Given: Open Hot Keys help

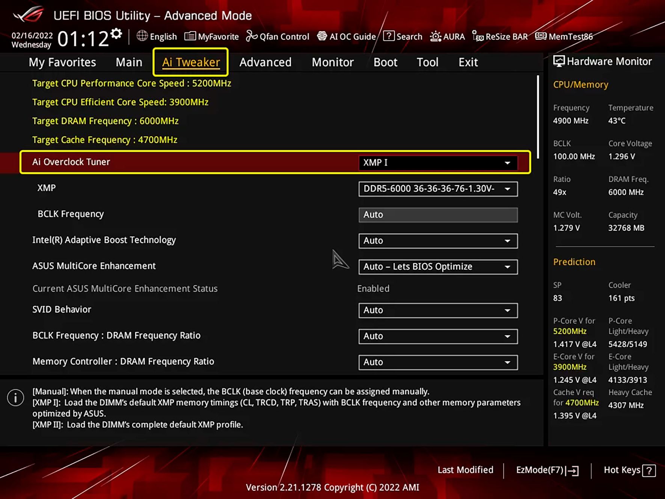Looking at the screenshot, I should click(629, 470).
